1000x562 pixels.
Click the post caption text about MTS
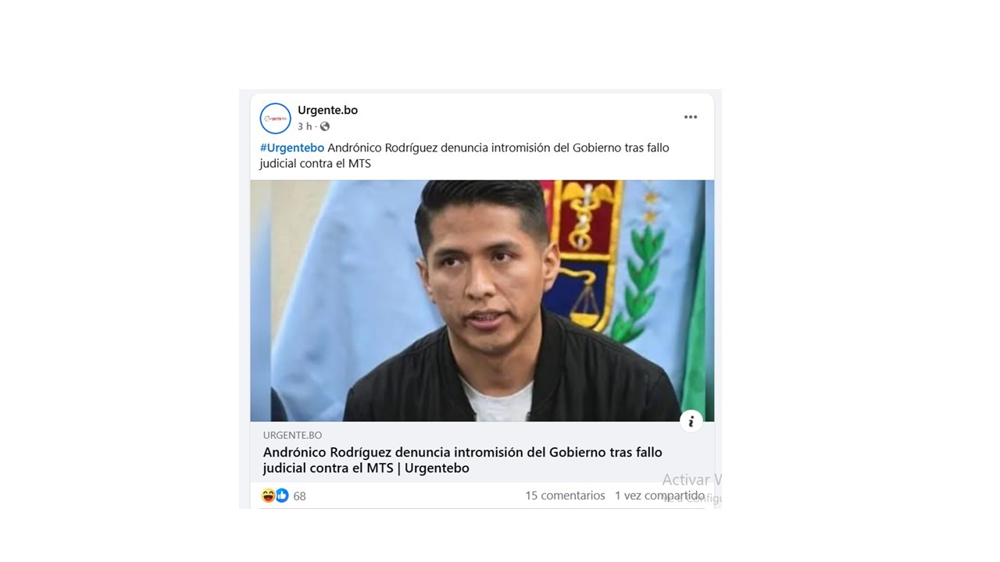coord(464,155)
